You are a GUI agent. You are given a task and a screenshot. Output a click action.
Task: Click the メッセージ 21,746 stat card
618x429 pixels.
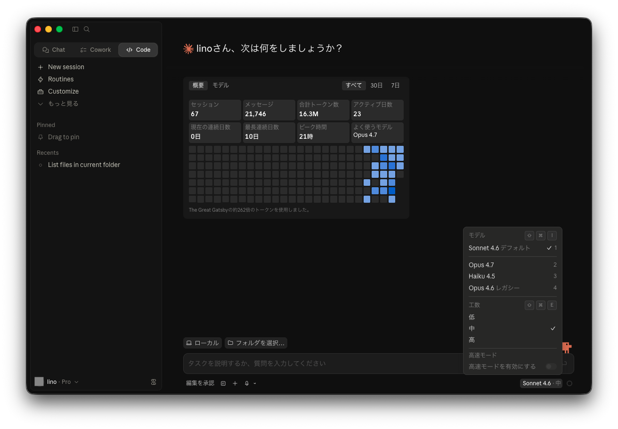269,110
